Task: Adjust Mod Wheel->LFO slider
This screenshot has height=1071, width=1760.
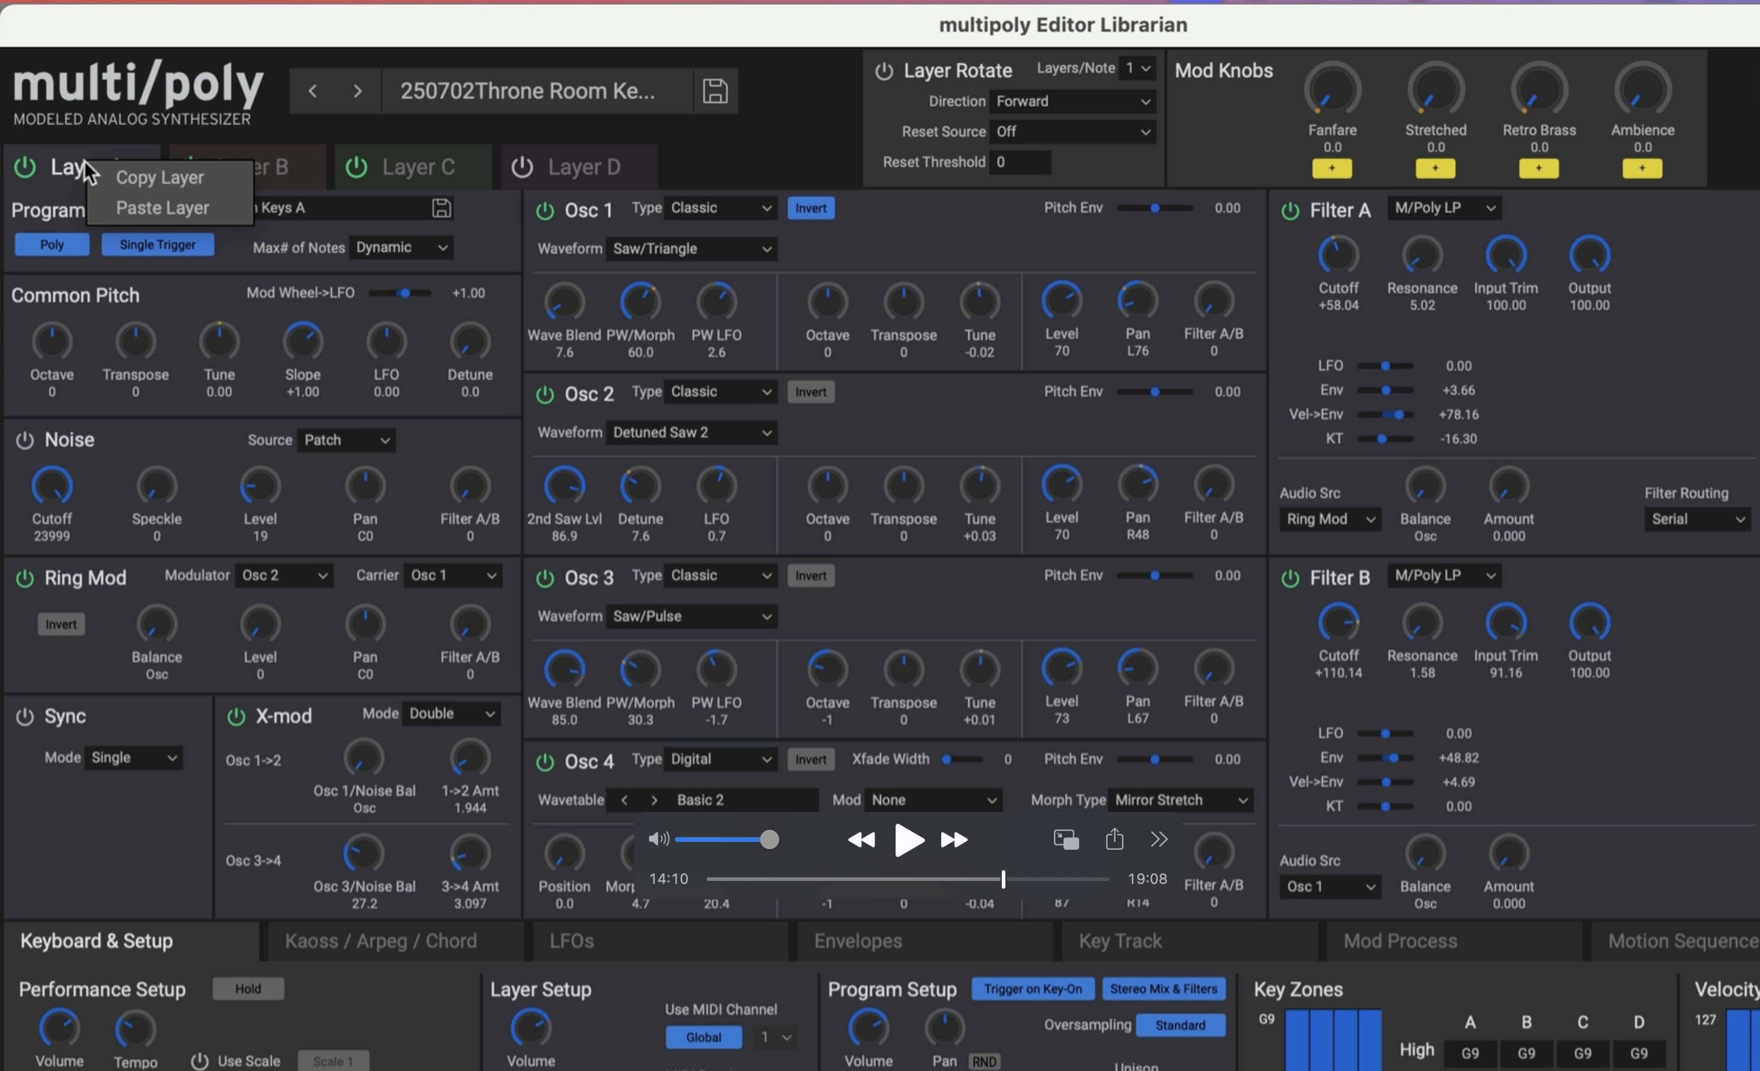Action: [400, 293]
